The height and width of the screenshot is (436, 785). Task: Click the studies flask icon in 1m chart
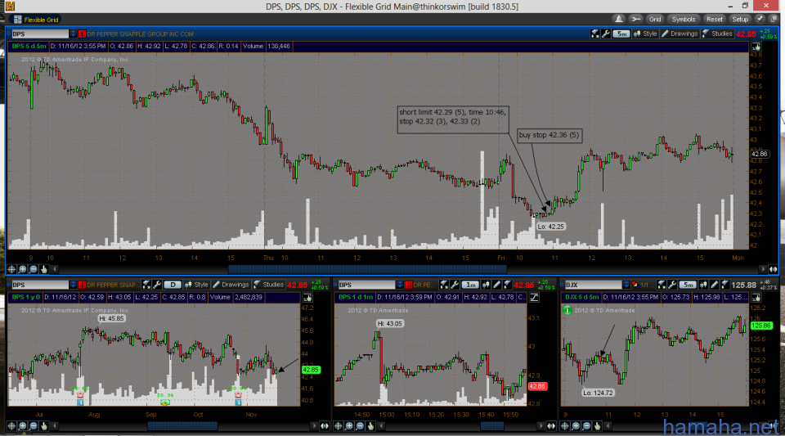click(x=507, y=285)
